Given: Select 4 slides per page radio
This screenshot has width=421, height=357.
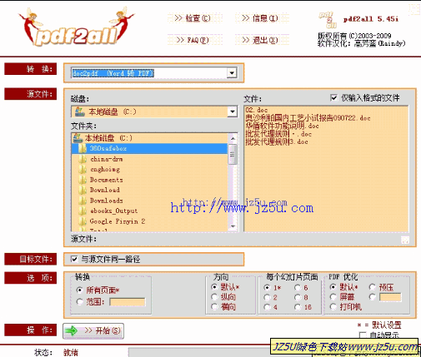Looking at the screenshot, I should 267,307.
